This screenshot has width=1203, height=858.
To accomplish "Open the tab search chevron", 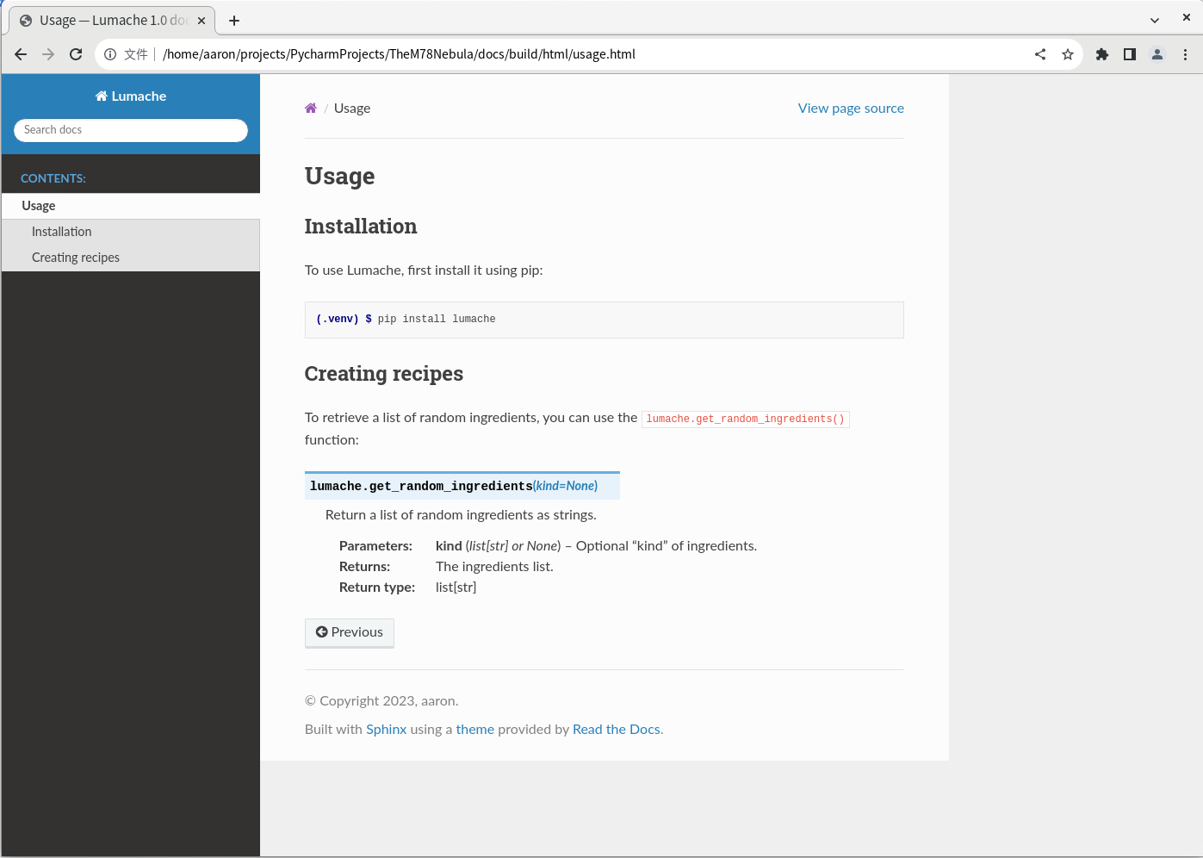I will 1155,20.
